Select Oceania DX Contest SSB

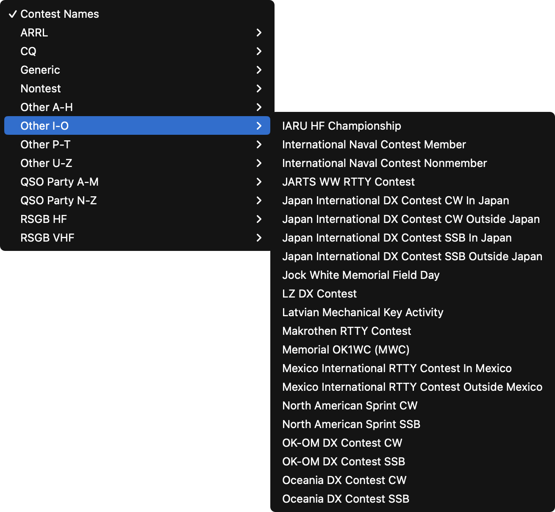click(413, 499)
